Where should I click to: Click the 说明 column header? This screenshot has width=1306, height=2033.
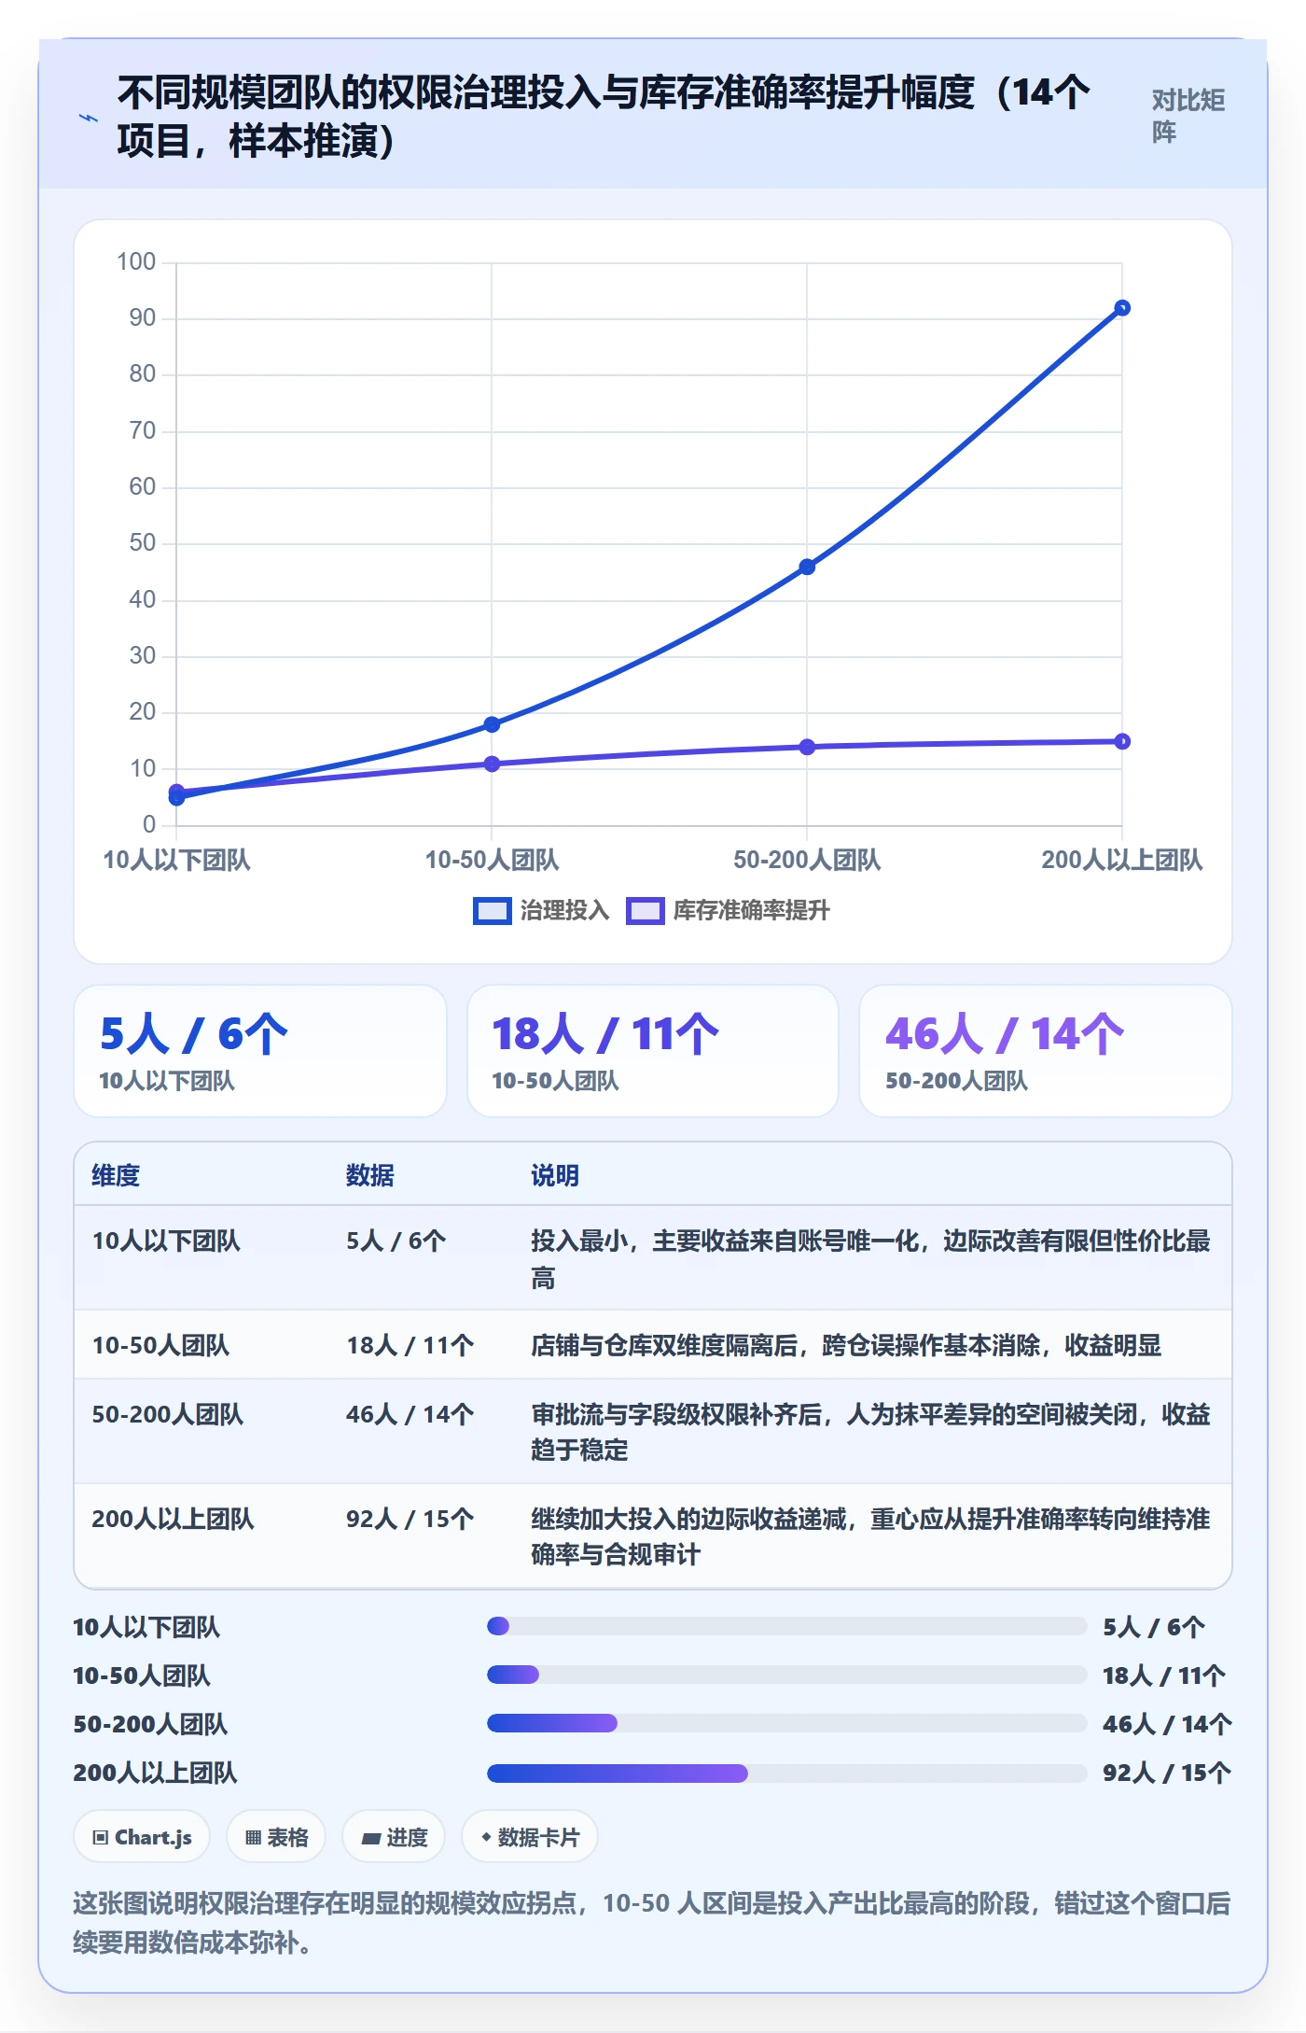pyautogui.click(x=555, y=1175)
